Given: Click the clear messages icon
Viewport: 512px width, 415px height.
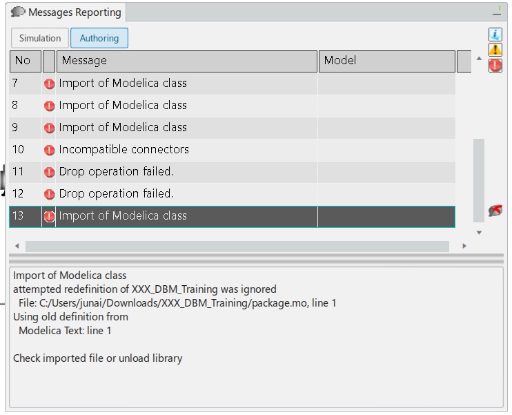Looking at the screenshot, I should [x=495, y=211].
